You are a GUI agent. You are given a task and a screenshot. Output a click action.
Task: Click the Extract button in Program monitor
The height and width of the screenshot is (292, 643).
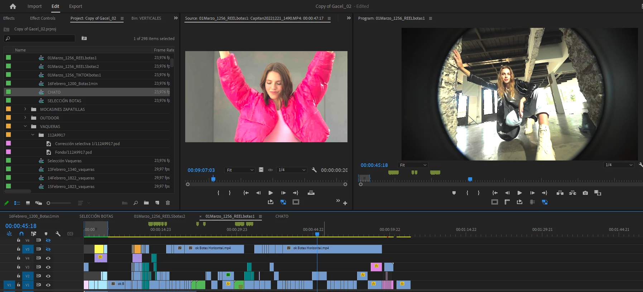[x=572, y=193]
